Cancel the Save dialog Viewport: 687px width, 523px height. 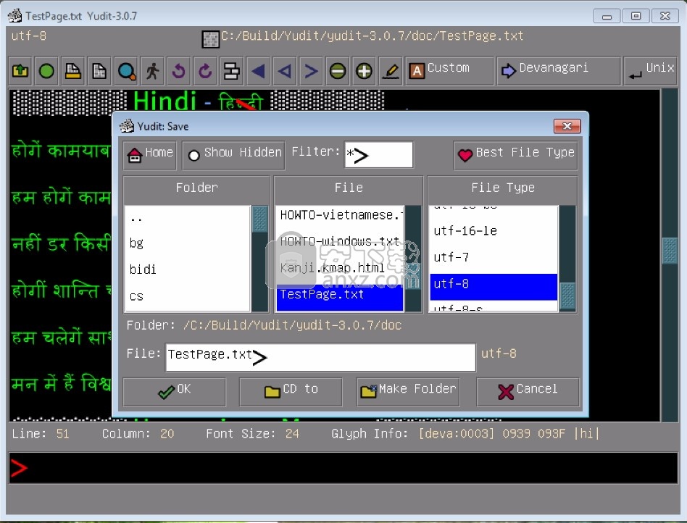[x=528, y=392]
